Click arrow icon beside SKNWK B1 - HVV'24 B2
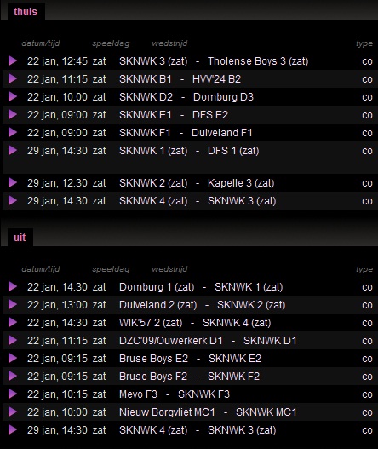378x449 pixels. (13, 78)
